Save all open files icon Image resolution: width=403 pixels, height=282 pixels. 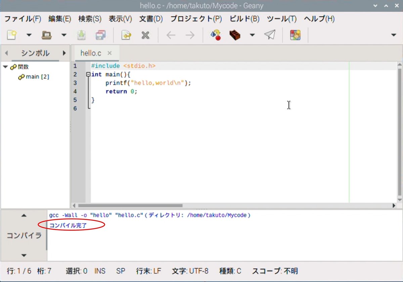tap(100, 35)
